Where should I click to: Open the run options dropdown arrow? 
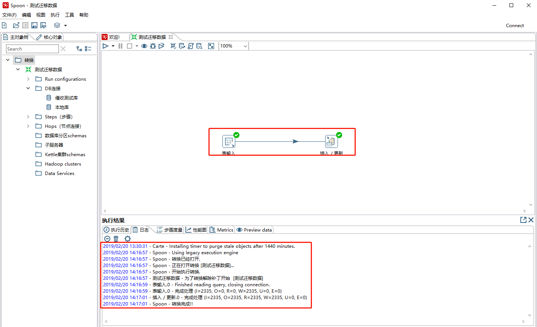tap(113, 46)
